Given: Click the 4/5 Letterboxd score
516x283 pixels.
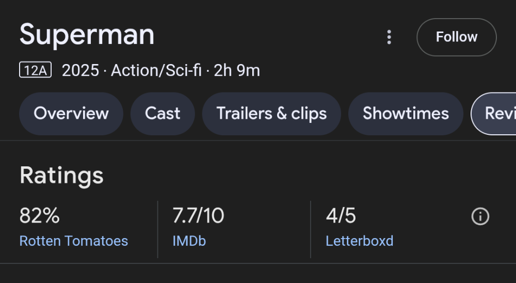Looking at the screenshot, I should (x=341, y=216).
